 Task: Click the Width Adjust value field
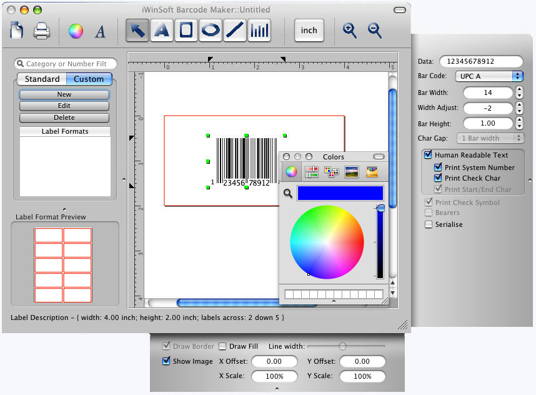[x=488, y=108]
